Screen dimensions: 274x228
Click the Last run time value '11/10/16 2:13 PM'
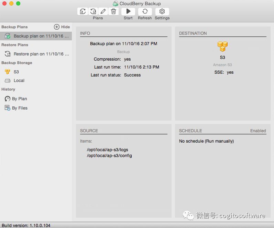pyautogui.click(x=142, y=67)
